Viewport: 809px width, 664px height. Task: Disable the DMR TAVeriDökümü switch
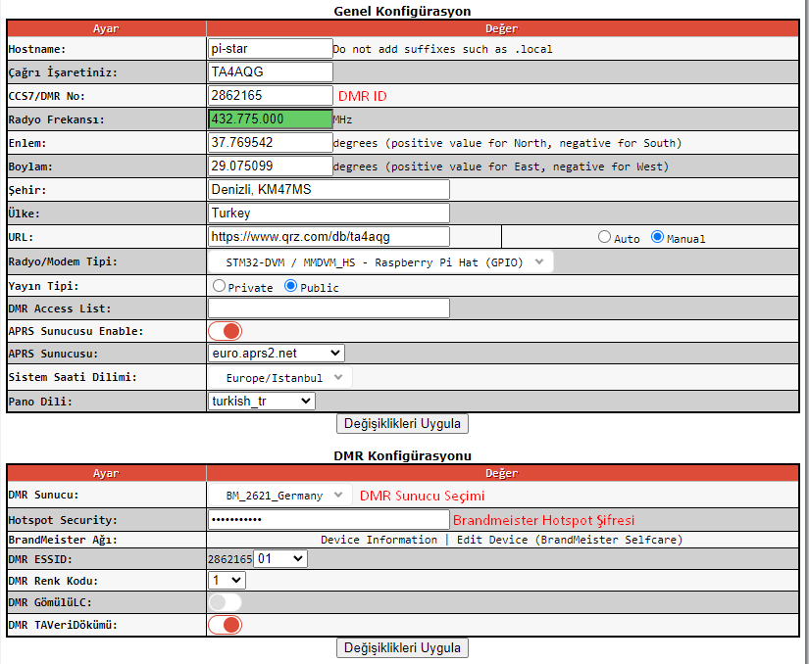(225, 625)
